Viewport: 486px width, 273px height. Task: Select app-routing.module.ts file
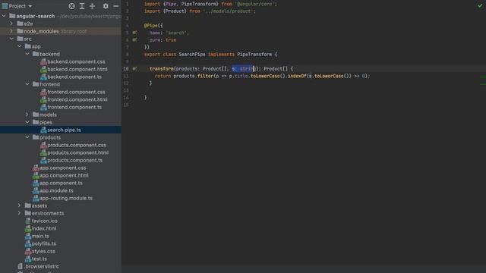tap(66, 198)
